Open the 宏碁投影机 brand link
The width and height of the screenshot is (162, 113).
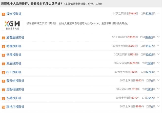pos(14,98)
